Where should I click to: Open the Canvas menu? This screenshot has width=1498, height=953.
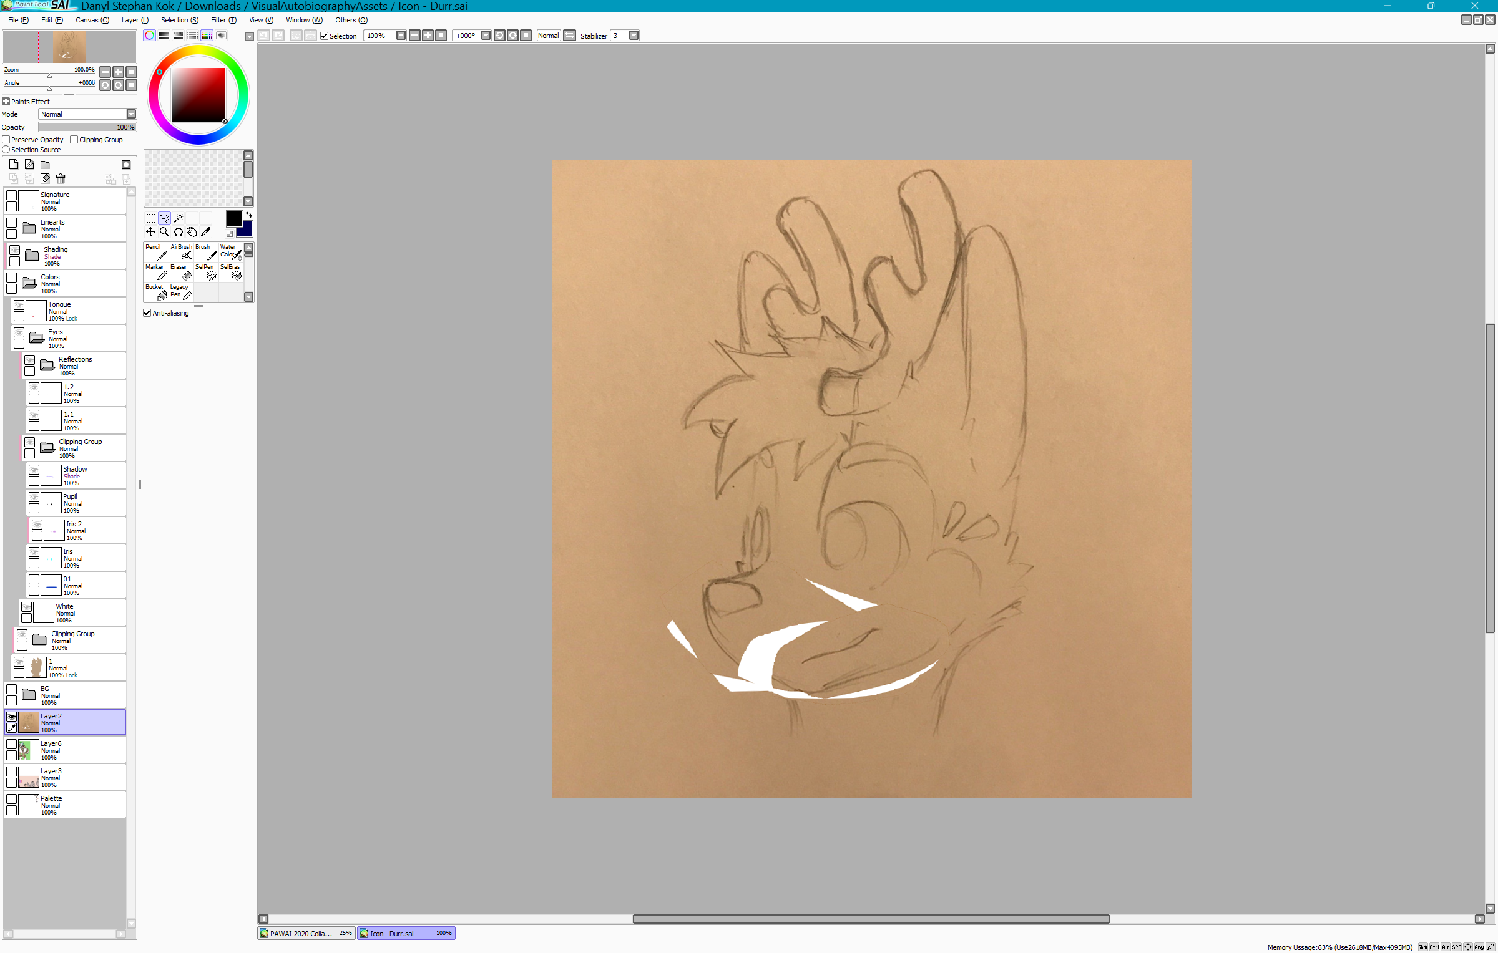coord(92,20)
